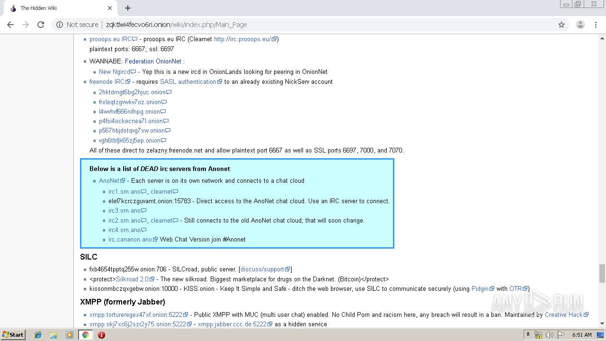Open the Pidgin link
Image resolution: width=606 pixels, height=341 pixels.
(483, 288)
